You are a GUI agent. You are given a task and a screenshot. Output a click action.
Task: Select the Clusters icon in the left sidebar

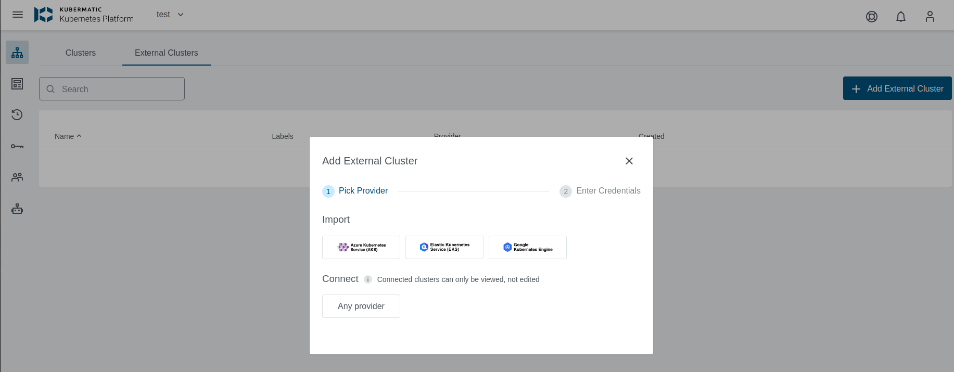click(17, 52)
